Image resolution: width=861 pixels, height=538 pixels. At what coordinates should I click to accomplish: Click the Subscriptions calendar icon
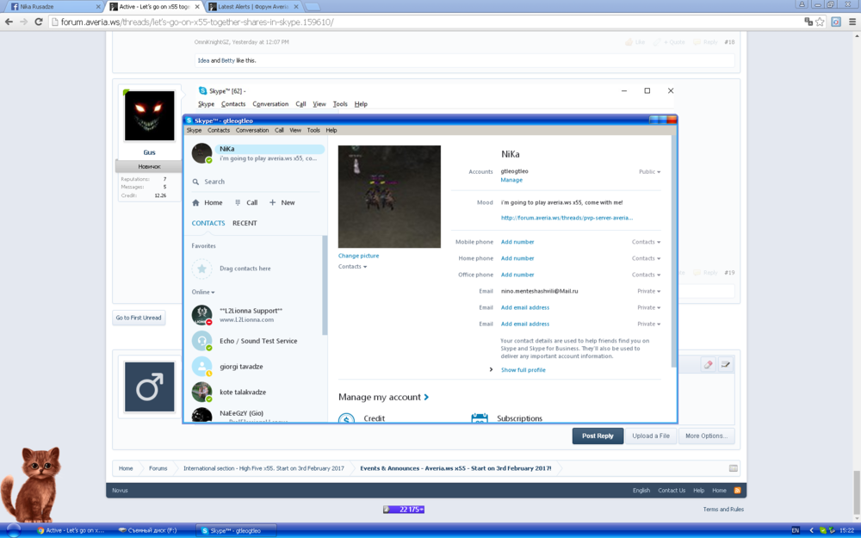point(480,418)
